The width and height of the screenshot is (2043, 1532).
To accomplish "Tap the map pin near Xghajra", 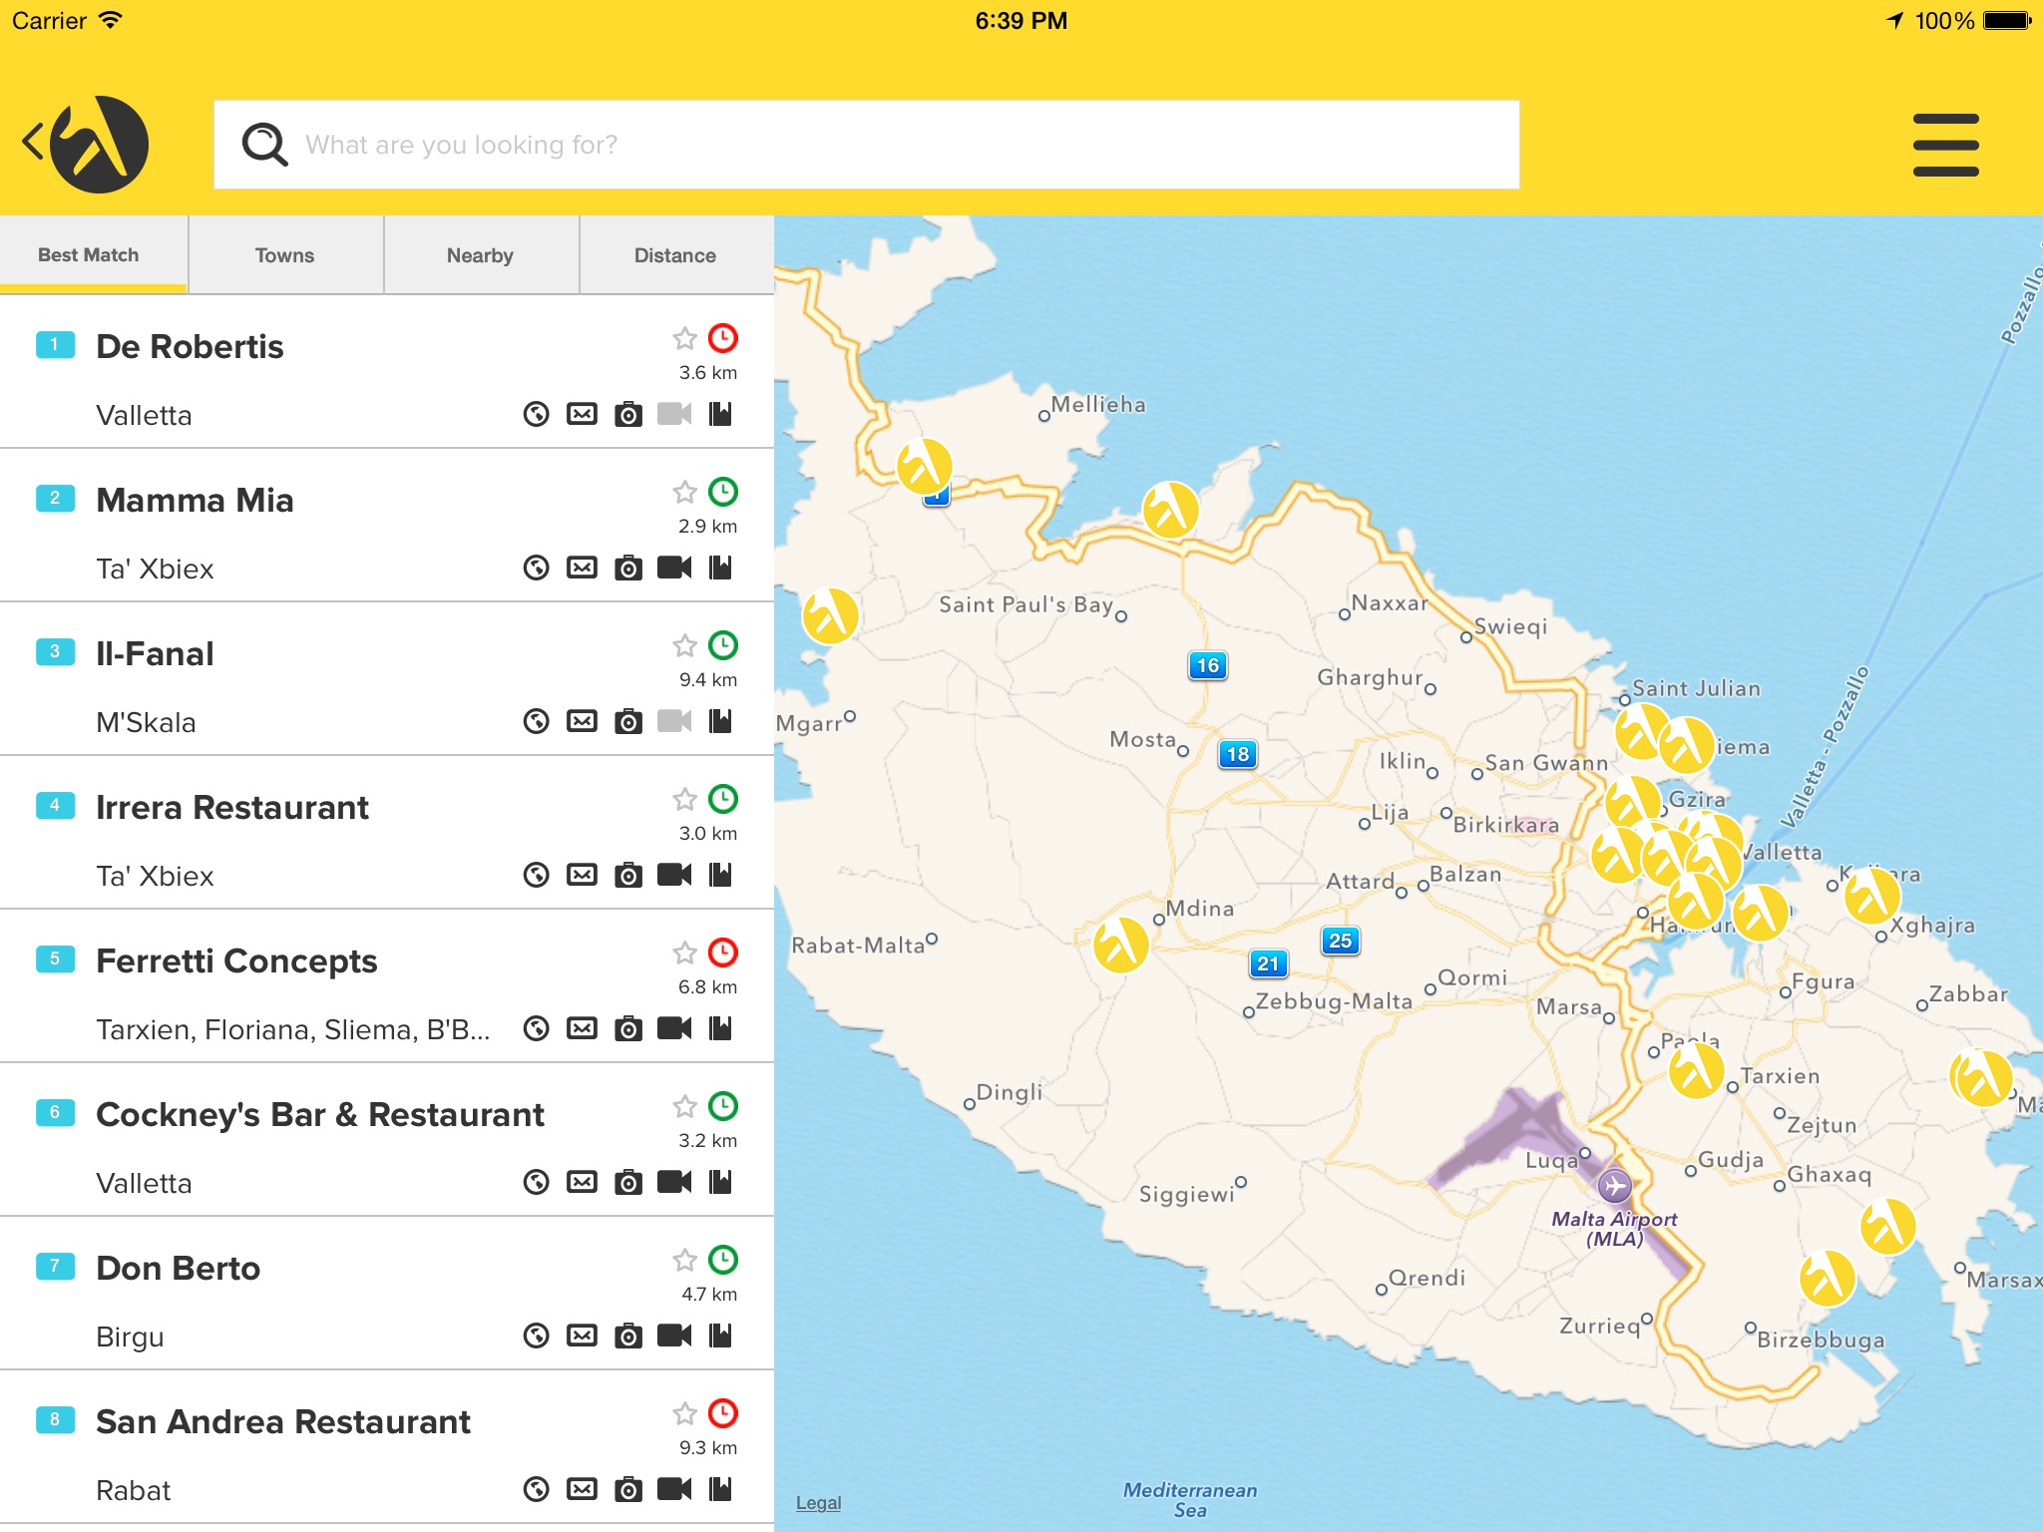I will pos(1871,895).
